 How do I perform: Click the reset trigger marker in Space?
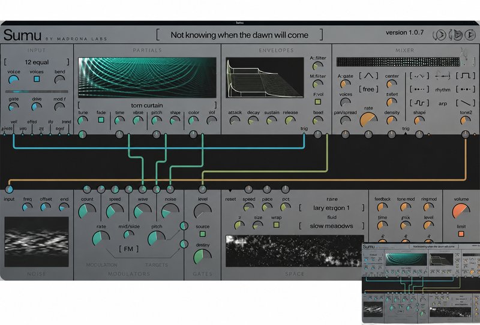point(230,191)
